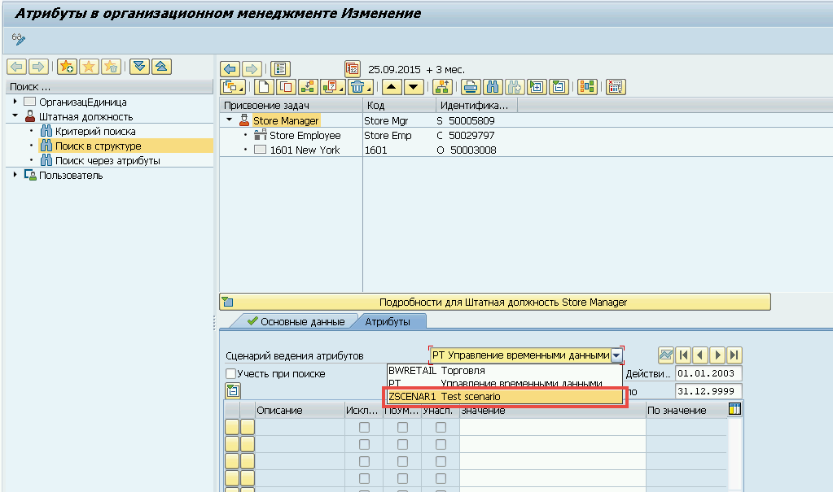Click the Действи... date field 01.01.2003
Viewport: 833px width, 492px height.
[x=708, y=373]
